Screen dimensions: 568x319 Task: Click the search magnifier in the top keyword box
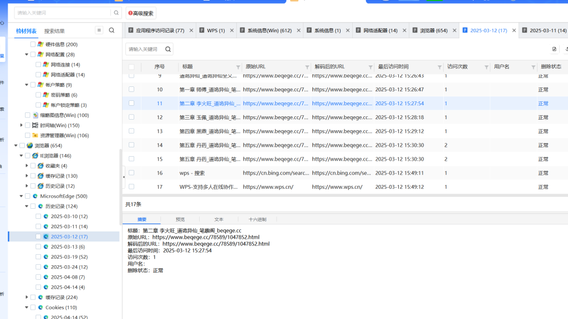tap(116, 13)
